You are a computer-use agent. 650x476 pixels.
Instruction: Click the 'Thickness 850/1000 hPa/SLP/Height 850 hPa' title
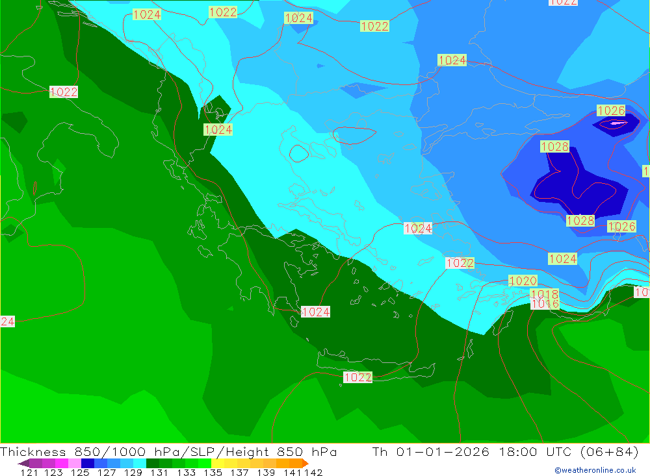[x=169, y=451]
